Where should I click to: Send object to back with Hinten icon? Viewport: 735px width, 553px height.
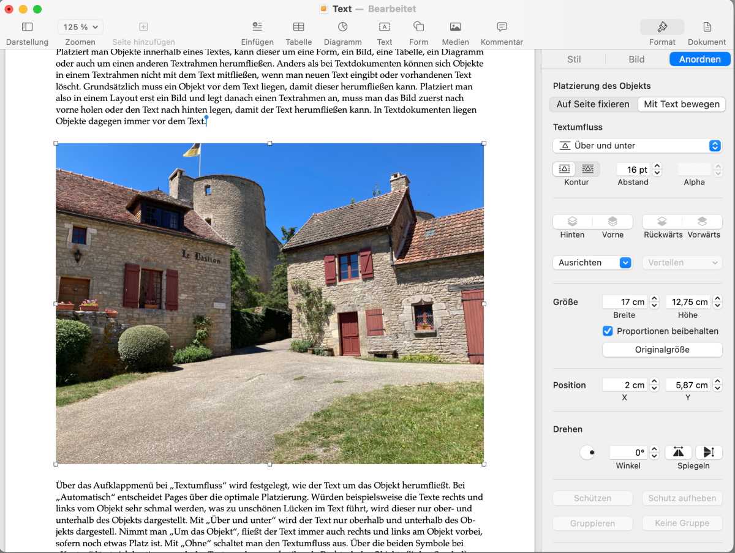tap(572, 222)
